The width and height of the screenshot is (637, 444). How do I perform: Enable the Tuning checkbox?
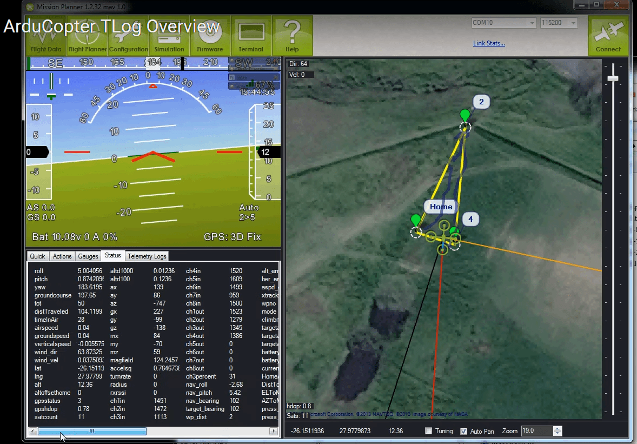click(429, 431)
